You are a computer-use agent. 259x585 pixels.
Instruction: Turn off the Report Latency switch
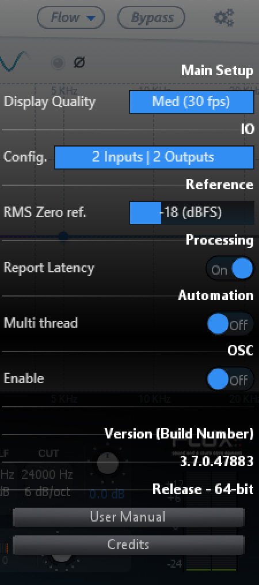coord(230,268)
